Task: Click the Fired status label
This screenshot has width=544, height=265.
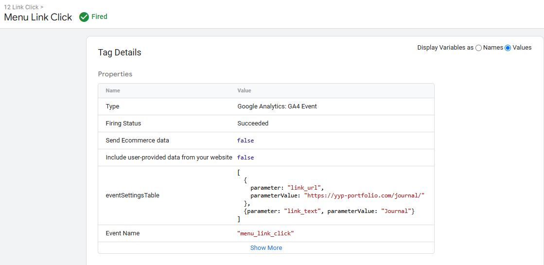Action: (x=99, y=17)
